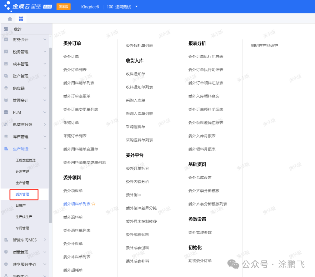The height and width of the screenshot is (277, 315).
Task: Select 委外管理 in the sidebar
Action: pyautogui.click(x=22, y=194)
